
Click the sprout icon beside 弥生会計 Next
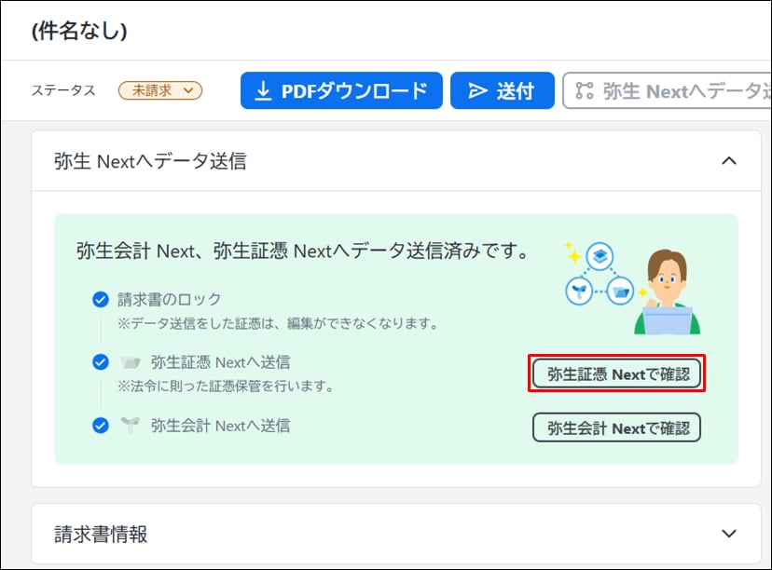pyautogui.click(x=131, y=425)
